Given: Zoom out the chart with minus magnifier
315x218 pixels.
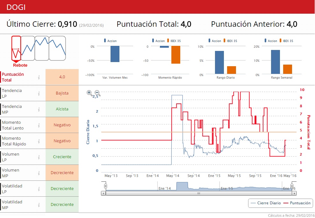Looking at the screenshot, I should click(97, 93).
